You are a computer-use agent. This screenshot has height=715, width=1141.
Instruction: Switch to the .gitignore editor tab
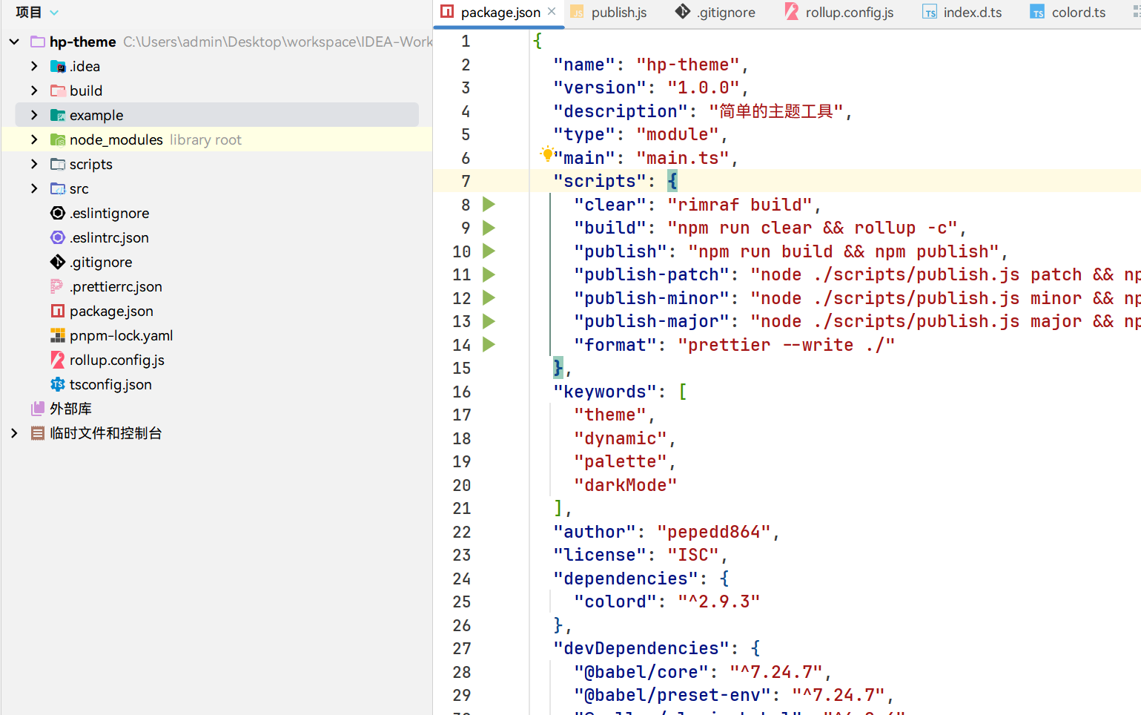pyautogui.click(x=715, y=13)
